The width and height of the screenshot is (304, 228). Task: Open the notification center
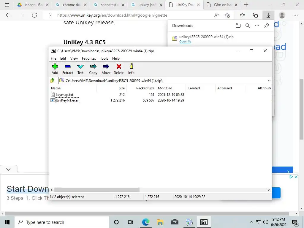[294, 222]
